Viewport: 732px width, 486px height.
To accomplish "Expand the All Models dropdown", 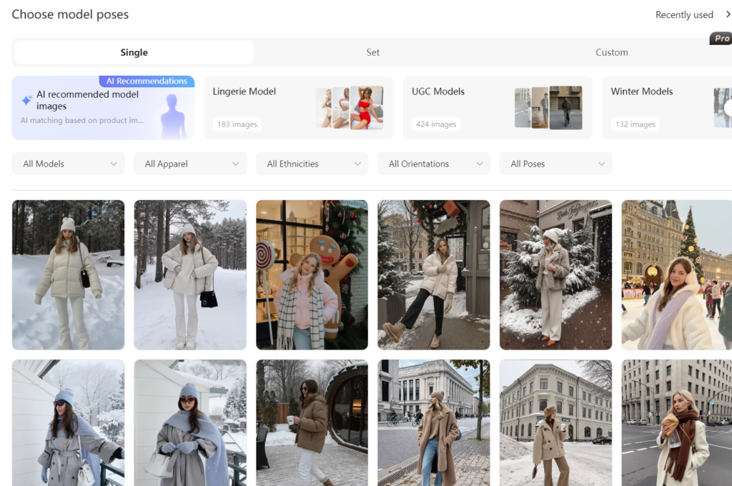I will [x=69, y=164].
